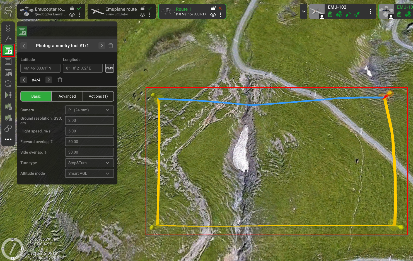413x261 pixels.
Task: Click the DMS coordinate format button
Action: 110,68
